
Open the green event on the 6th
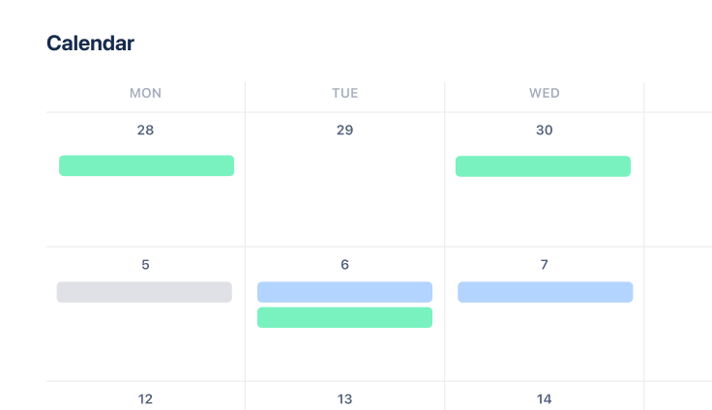coord(344,317)
